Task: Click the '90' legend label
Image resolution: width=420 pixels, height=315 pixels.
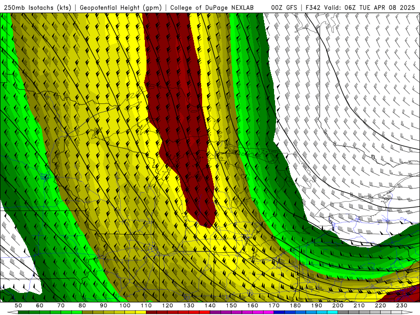Action: click(103, 306)
